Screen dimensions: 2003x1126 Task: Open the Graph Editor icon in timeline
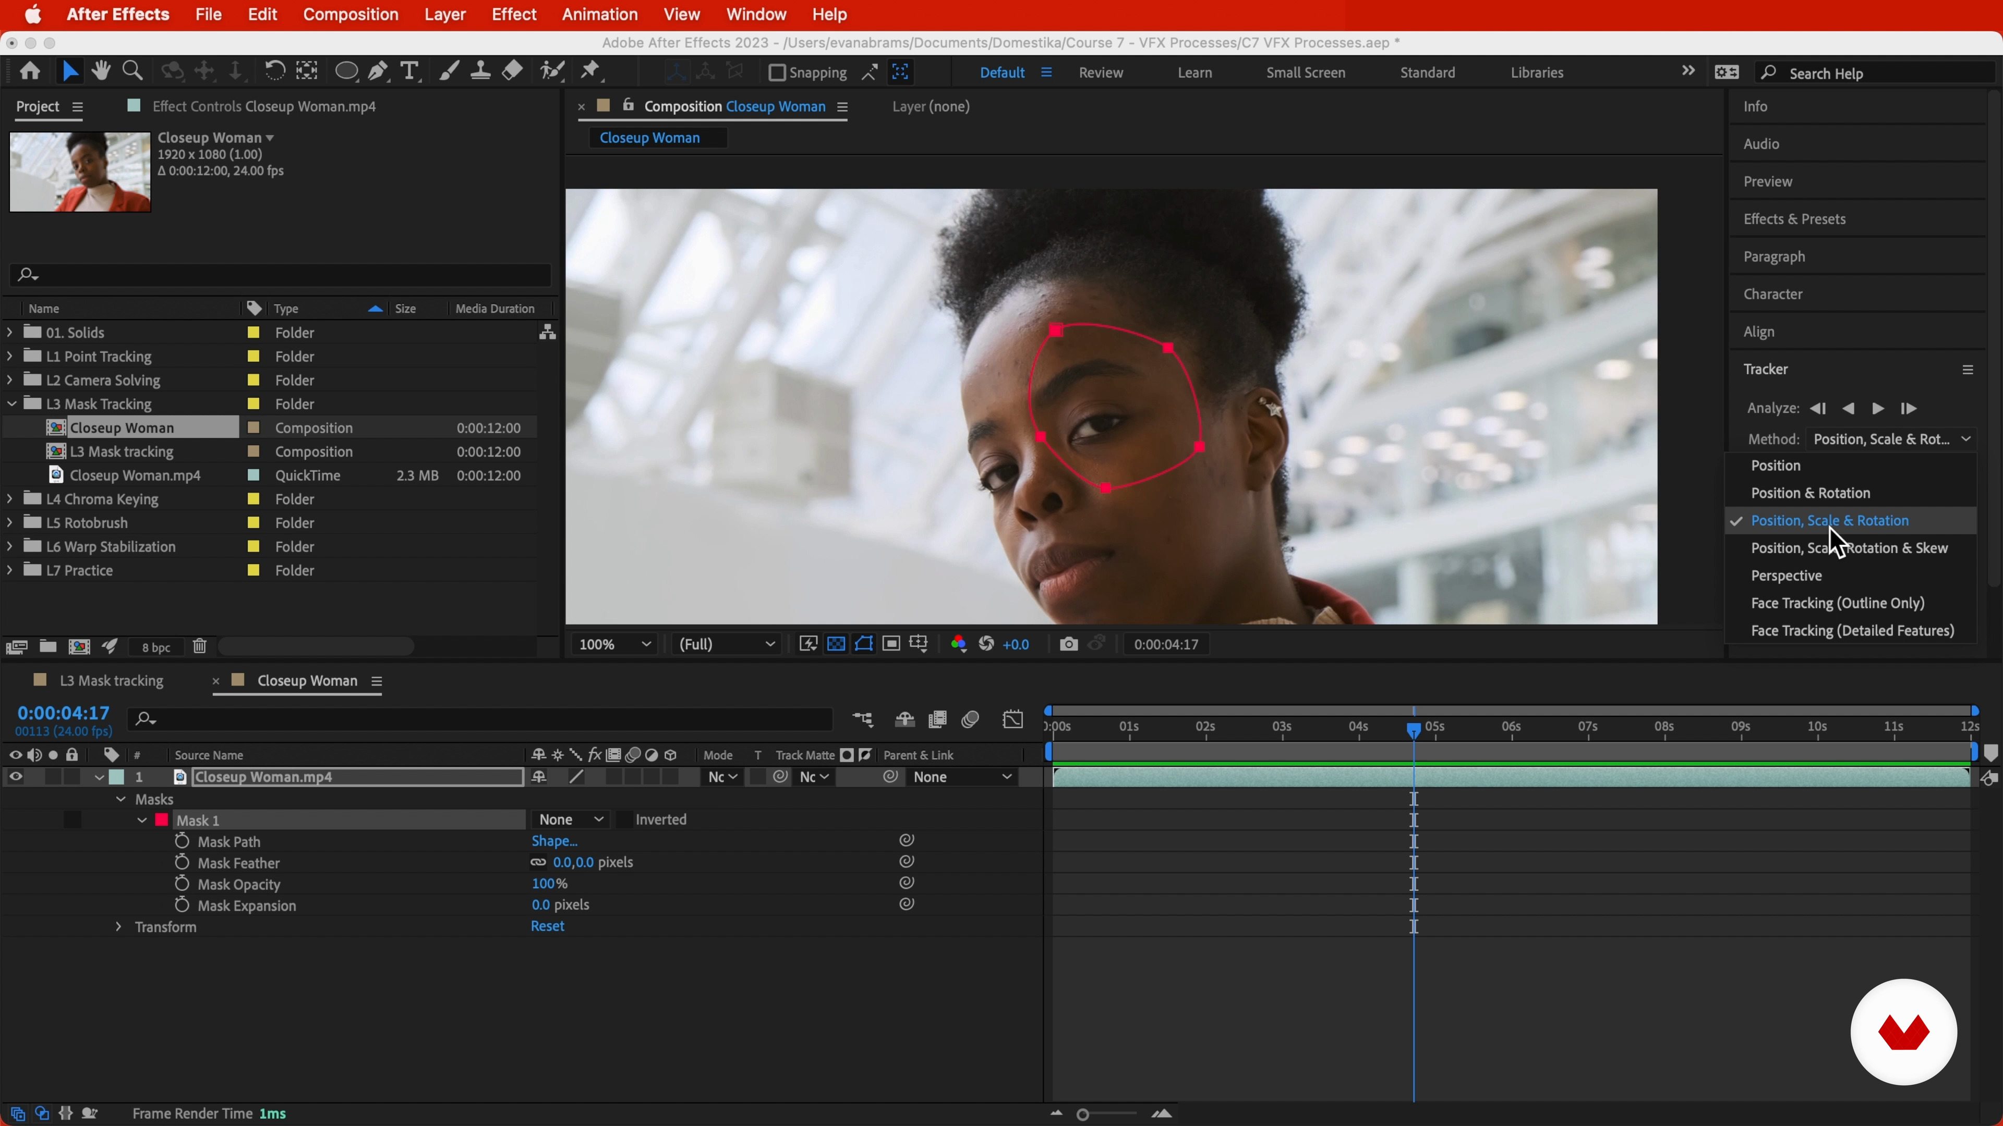point(1012,719)
